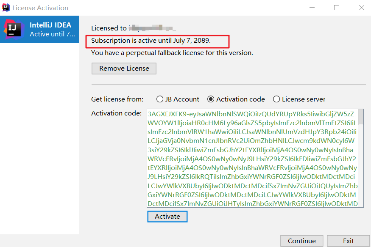Viewport: 371px width, 247px height.
Task: Click the scrollbar track below the thumb
Action: (x=361, y=169)
